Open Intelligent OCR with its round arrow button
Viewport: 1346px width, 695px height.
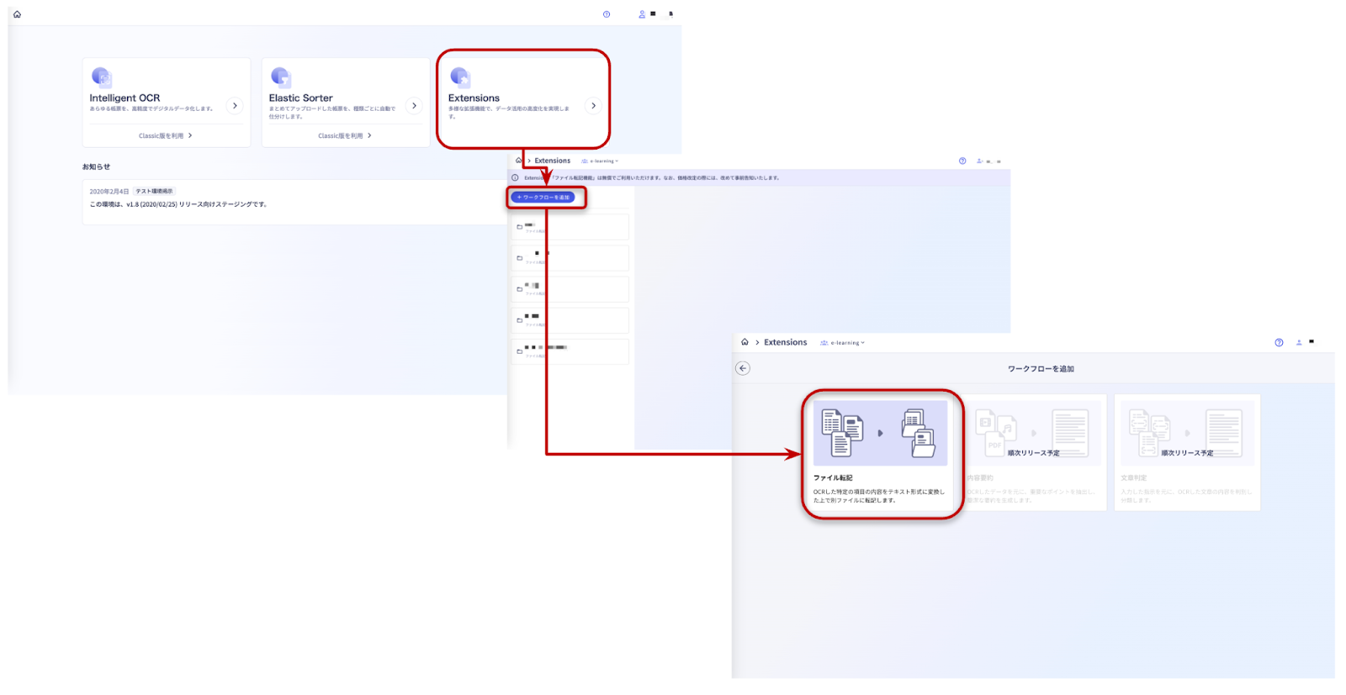pos(235,106)
